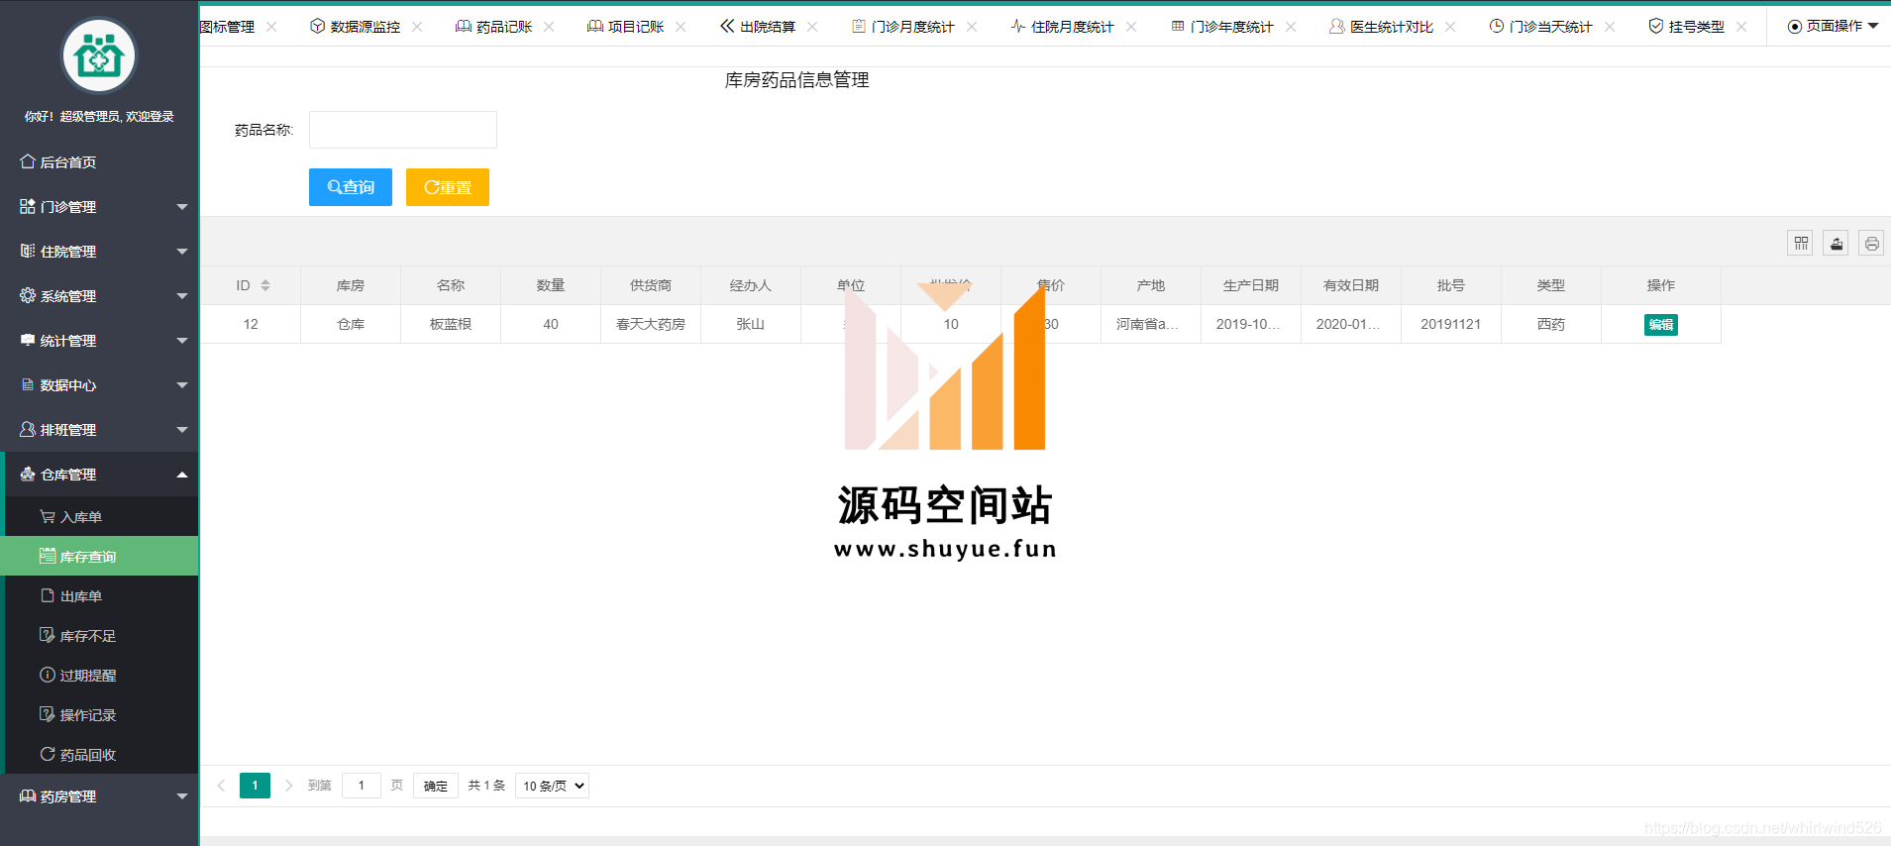The image size is (1891, 846).
Task: Open 入库单 submenu item
Action: 101,516
